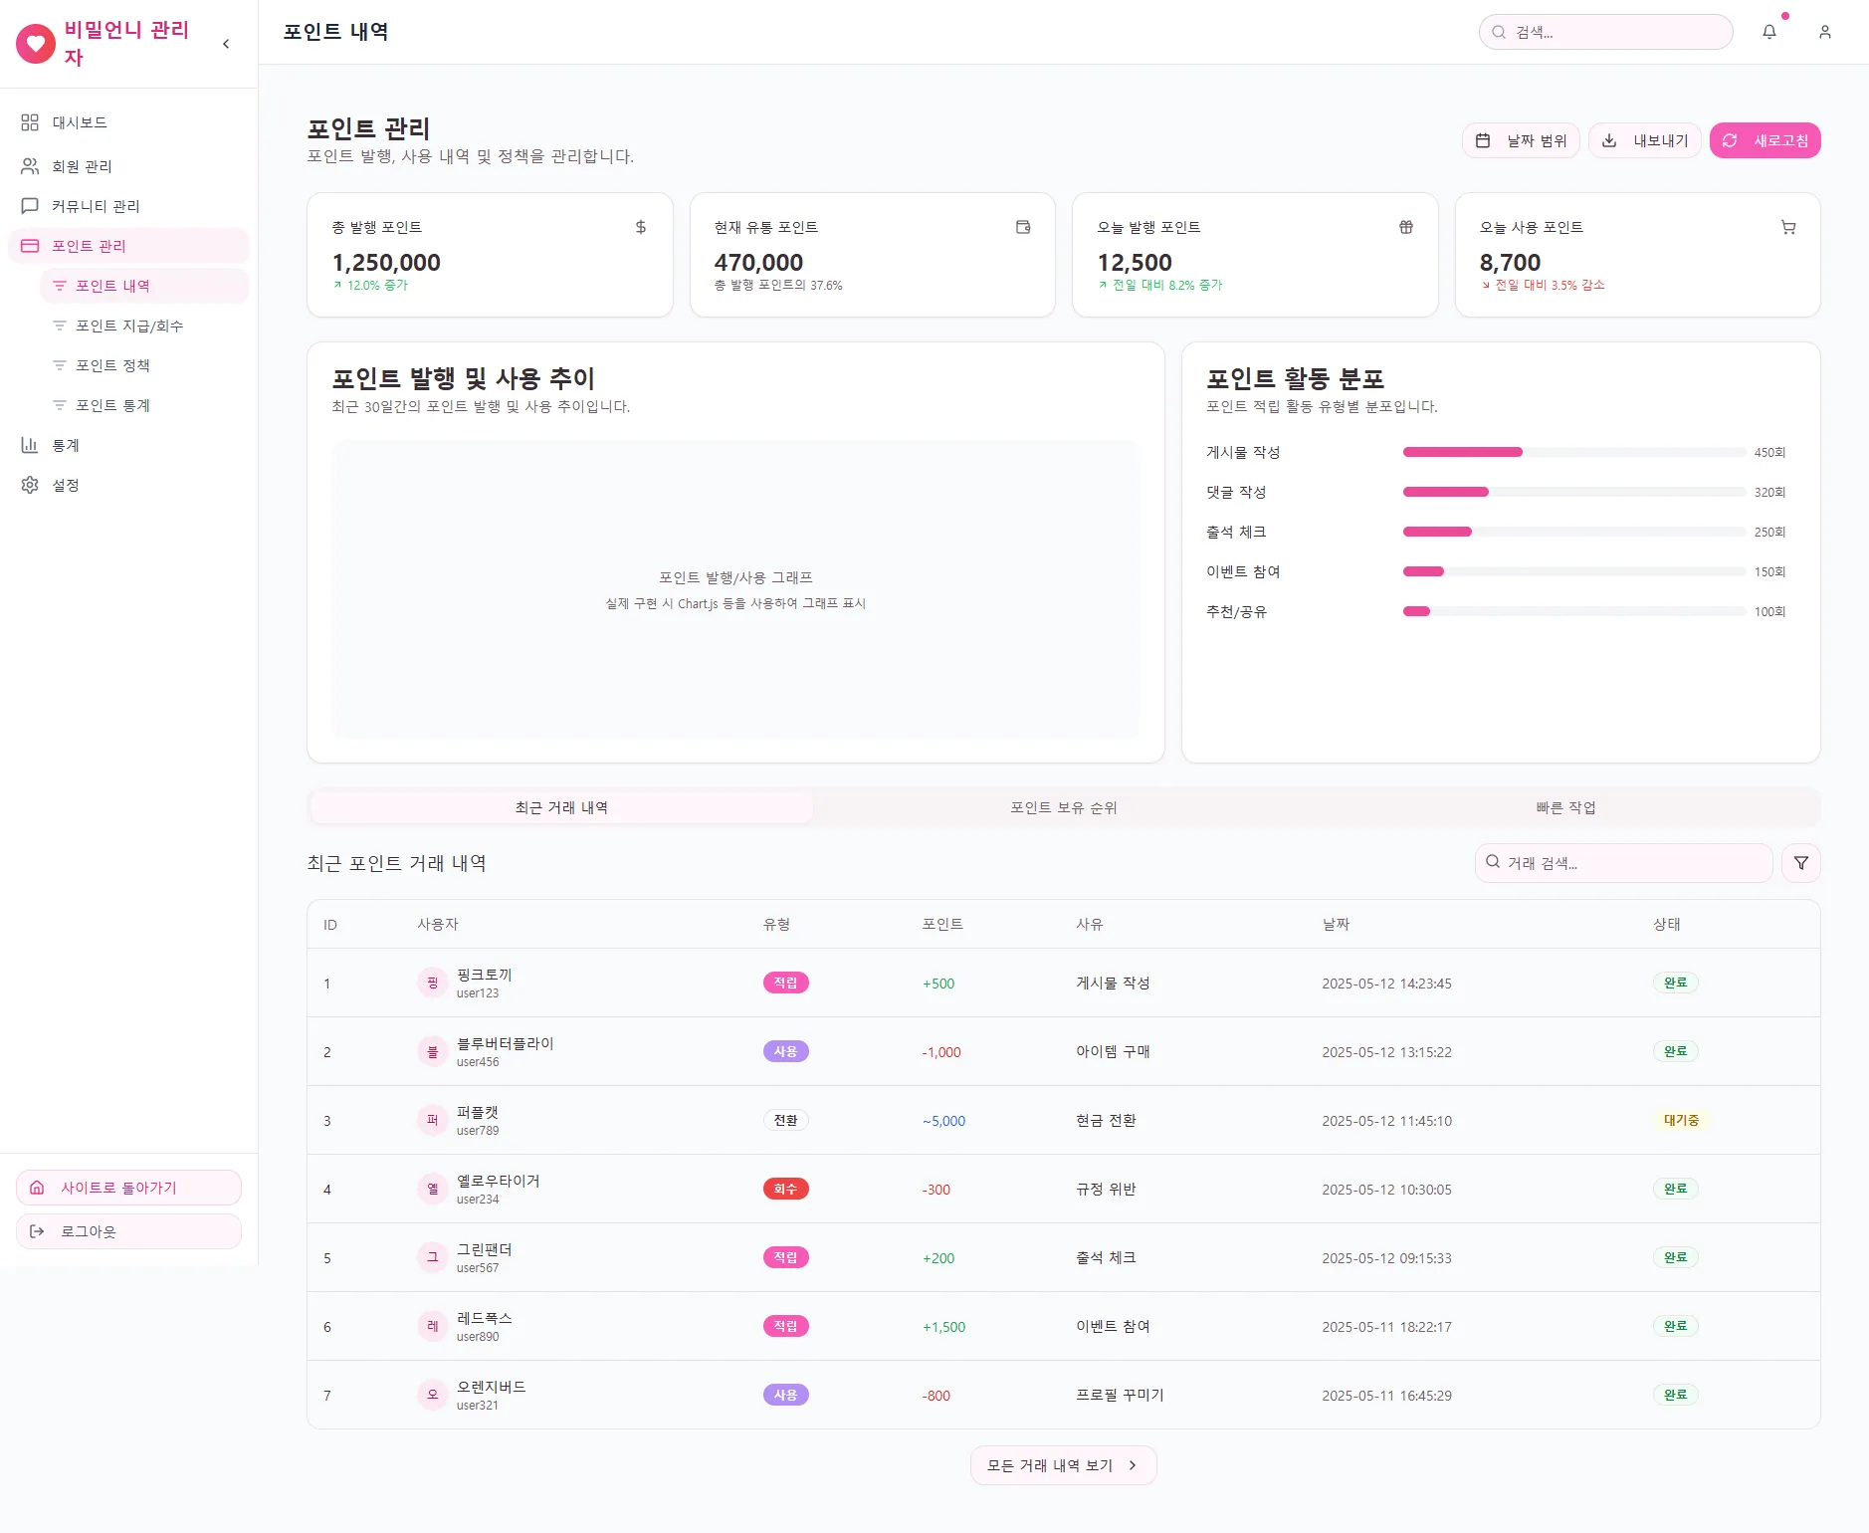Click the 통계 chart icon in sidebar
This screenshot has height=1533, width=1869.
coord(30,445)
